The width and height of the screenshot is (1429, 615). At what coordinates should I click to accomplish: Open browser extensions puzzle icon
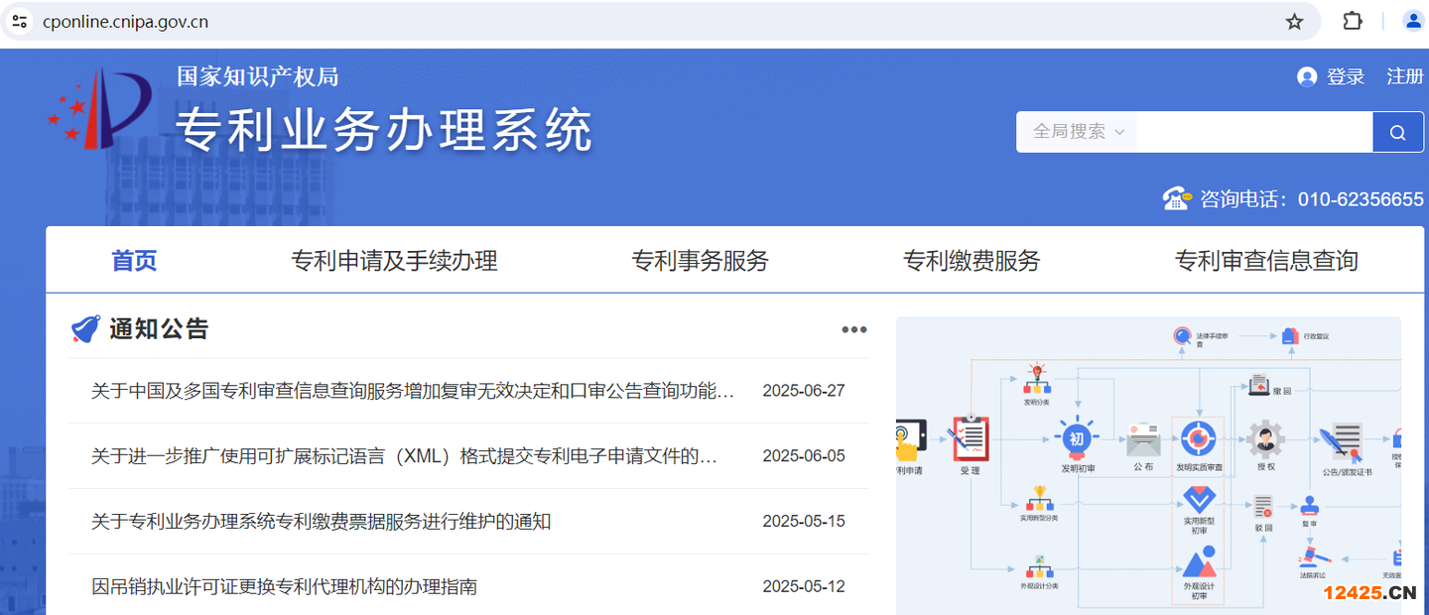click(x=1352, y=21)
